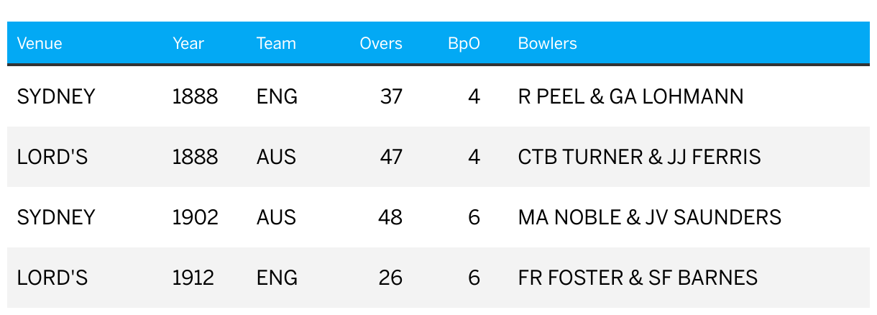The width and height of the screenshot is (877, 315).
Task: Select the year 1902 cell
Action: pyautogui.click(x=196, y=217)
